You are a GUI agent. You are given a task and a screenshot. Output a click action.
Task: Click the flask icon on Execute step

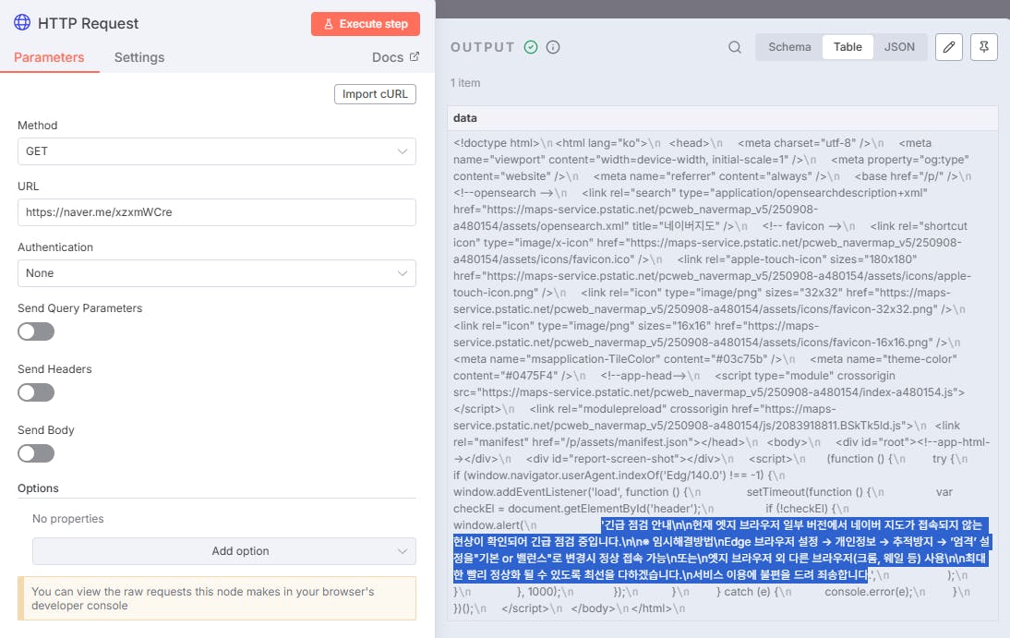tap(329, 24)
